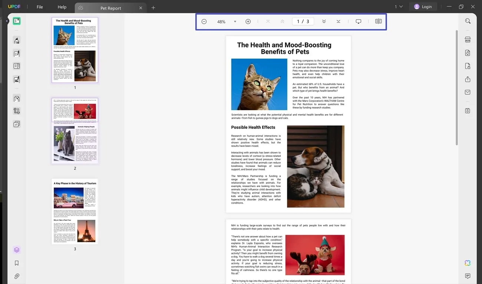Open the Bookmarks panel
Image resolution: width=482 pixels, height=284 pixels.
17,263
